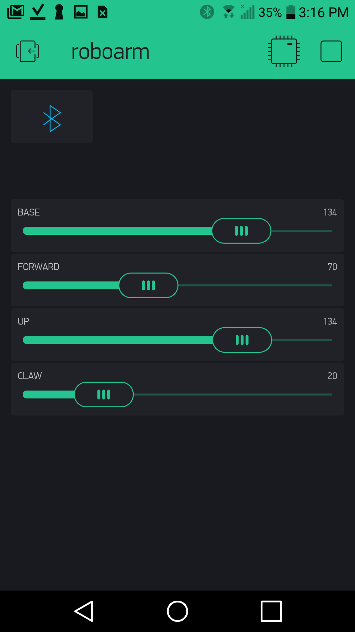The width and height of the screenshot is (355, 632).
Task: Tap the FORWARD slider handle
Action: pos(149,285)
